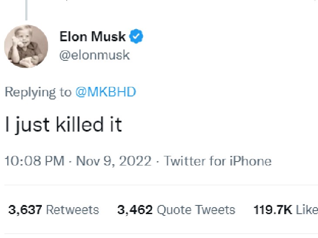This screenshot has height=238, width=318.
Task: Open the @MKBHD mention link
Action: tap(105, 92)
